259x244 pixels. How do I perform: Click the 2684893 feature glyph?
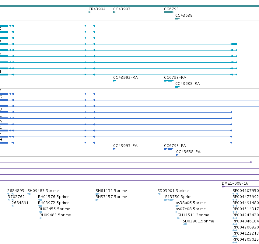[10, 194]
